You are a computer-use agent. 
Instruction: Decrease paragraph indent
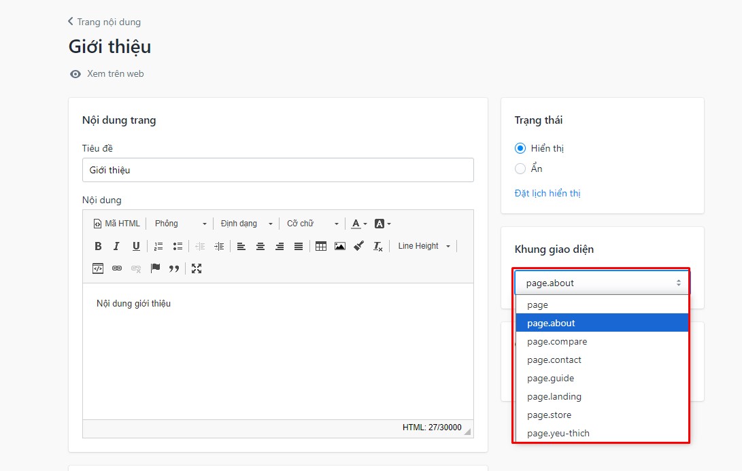(x=200, y=246)
